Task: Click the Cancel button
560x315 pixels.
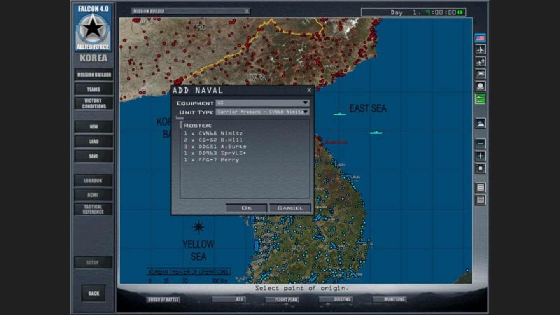Action: (x=290, y=208)
